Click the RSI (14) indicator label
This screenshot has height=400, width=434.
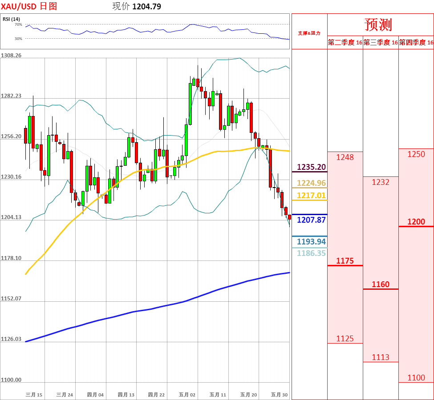[x=11, y=19]
